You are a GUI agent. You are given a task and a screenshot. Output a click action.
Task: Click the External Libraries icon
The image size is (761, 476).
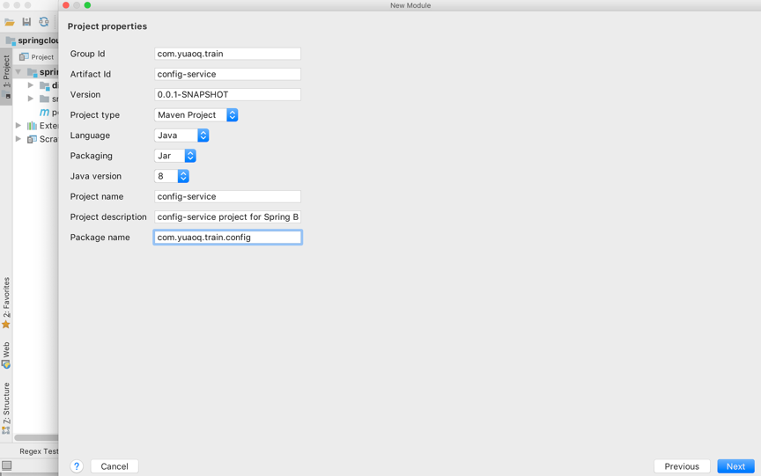(x=32, y=126)
